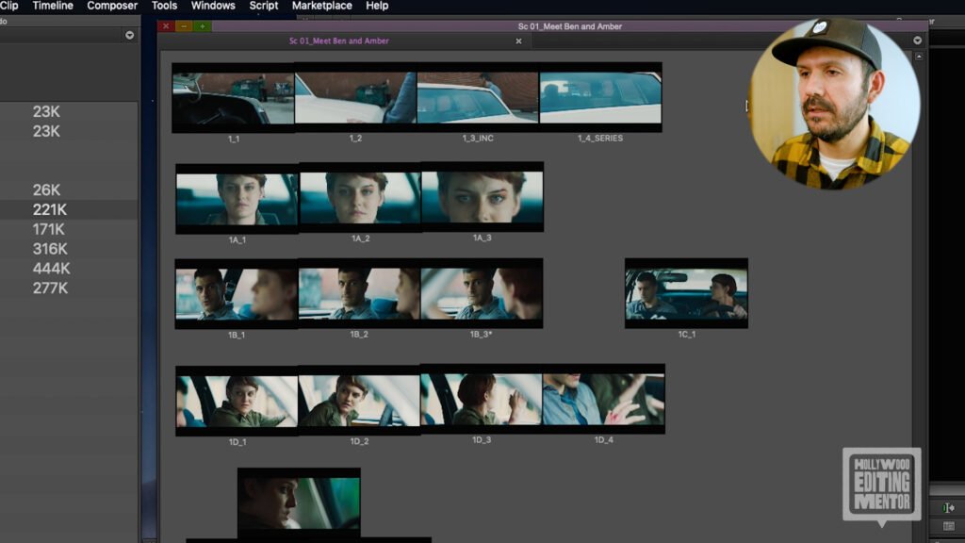The width and height of the screenshot is (965, 543).
Task: Click the 1C_1 clip name label
Action: click(687, 335)
